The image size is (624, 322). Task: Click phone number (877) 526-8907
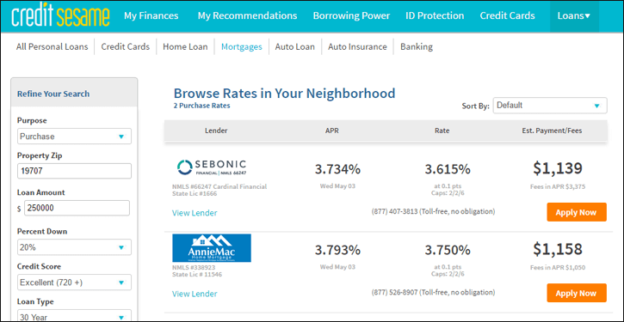(394, 293)
